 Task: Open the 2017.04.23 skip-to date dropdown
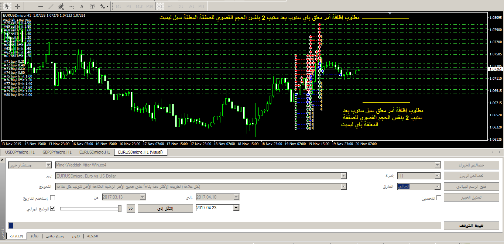click(236, 208)
